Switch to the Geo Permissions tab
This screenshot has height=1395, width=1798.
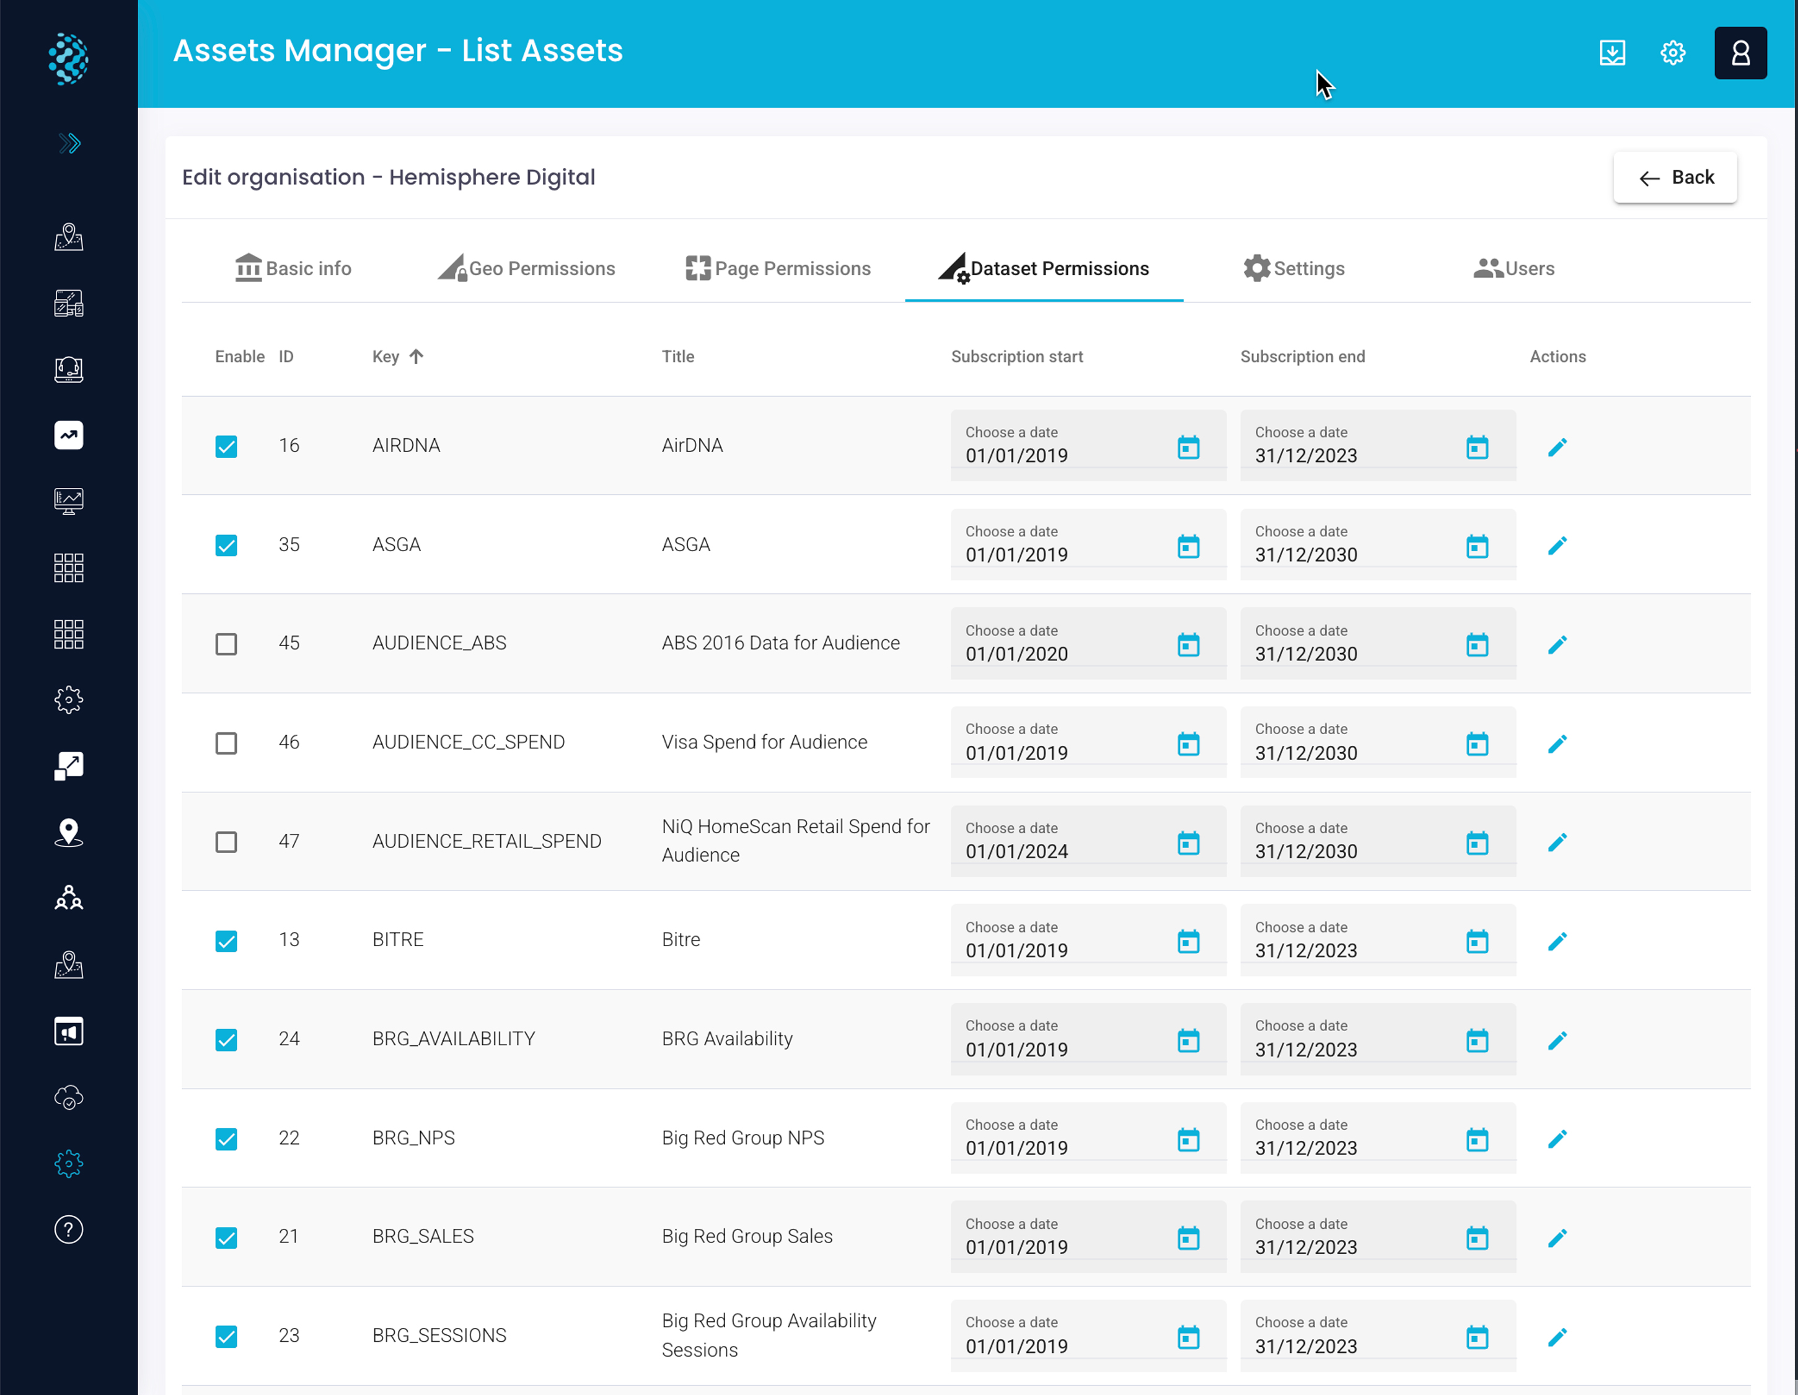(x=527, y=268)
